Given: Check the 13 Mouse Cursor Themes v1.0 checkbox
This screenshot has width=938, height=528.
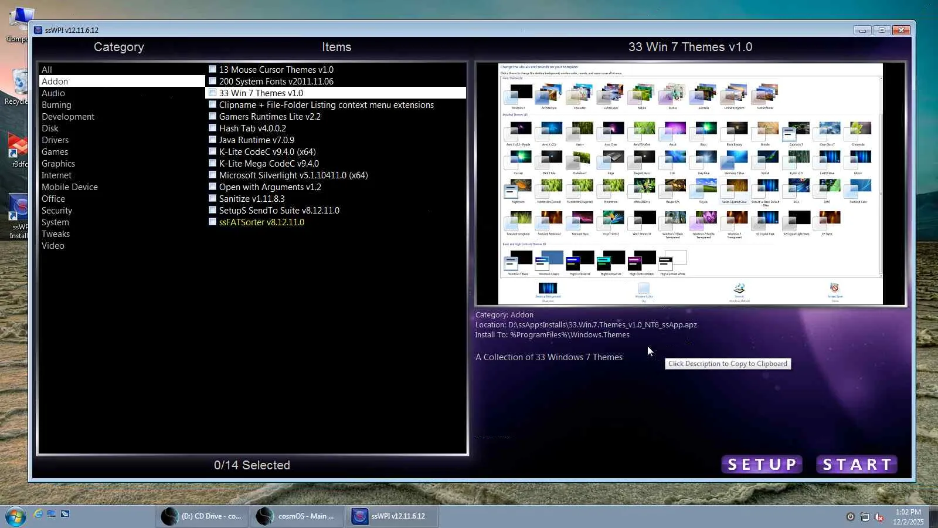Looking at the screenshot, I should [x=212, y=69].
